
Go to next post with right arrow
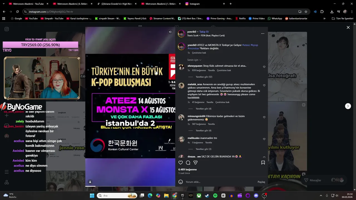[x=348, y=106]
